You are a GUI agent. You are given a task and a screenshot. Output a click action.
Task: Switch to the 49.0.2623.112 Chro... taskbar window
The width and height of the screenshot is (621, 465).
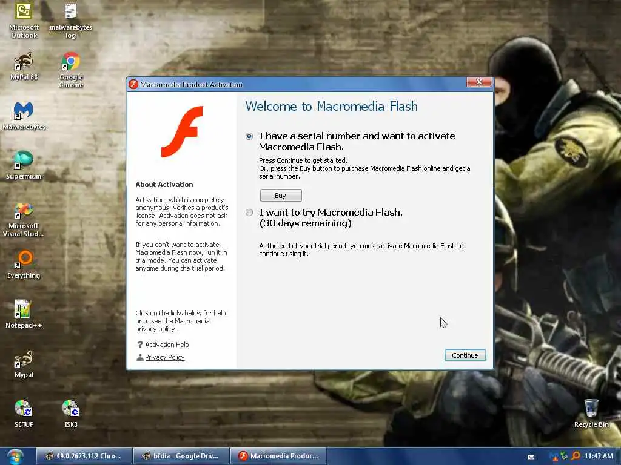point(84,456)
